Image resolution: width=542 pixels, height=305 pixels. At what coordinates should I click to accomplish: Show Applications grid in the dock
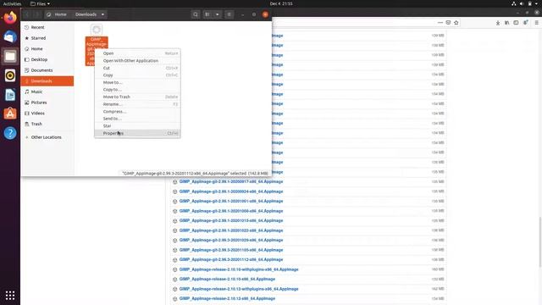click(x=10, y=295)
